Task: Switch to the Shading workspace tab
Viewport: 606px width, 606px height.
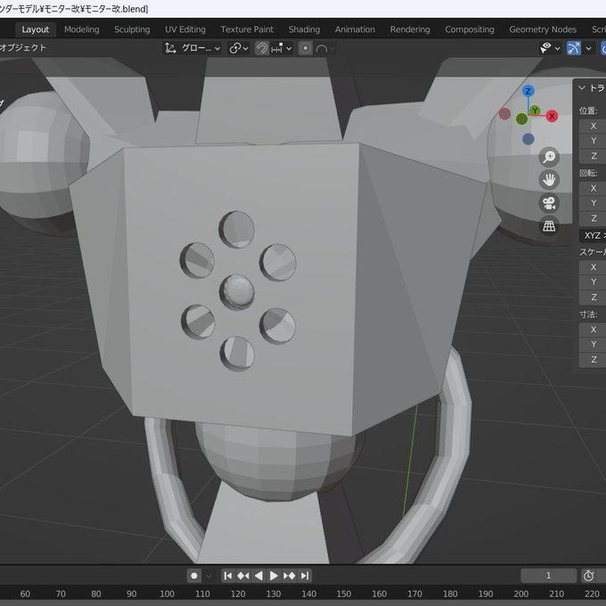Action: (304, 29)
